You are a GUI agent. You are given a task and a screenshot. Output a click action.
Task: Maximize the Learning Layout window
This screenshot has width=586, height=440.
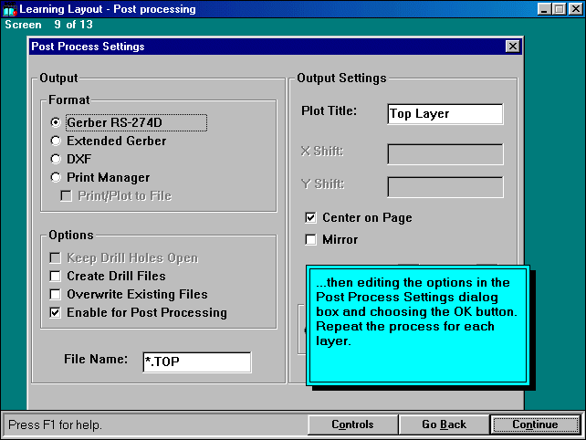[x=559, y=9]
